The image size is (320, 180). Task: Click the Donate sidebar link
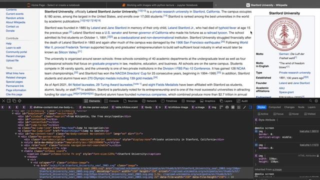click(10, 30)
